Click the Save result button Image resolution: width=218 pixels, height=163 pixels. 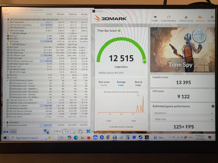(134, 121)
